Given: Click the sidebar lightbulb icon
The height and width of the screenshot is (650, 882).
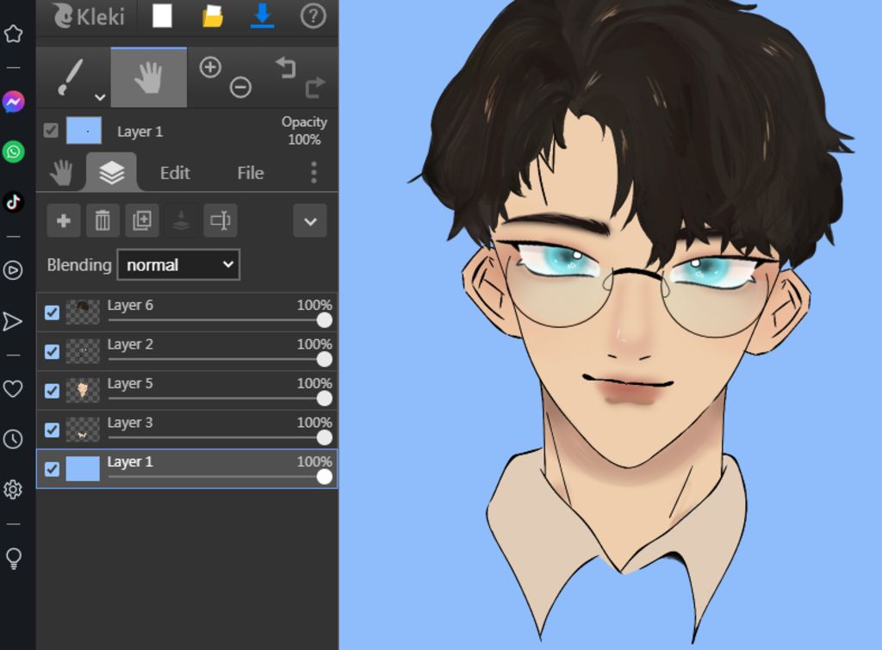Looking at the screenshot, I should [13, 559].
